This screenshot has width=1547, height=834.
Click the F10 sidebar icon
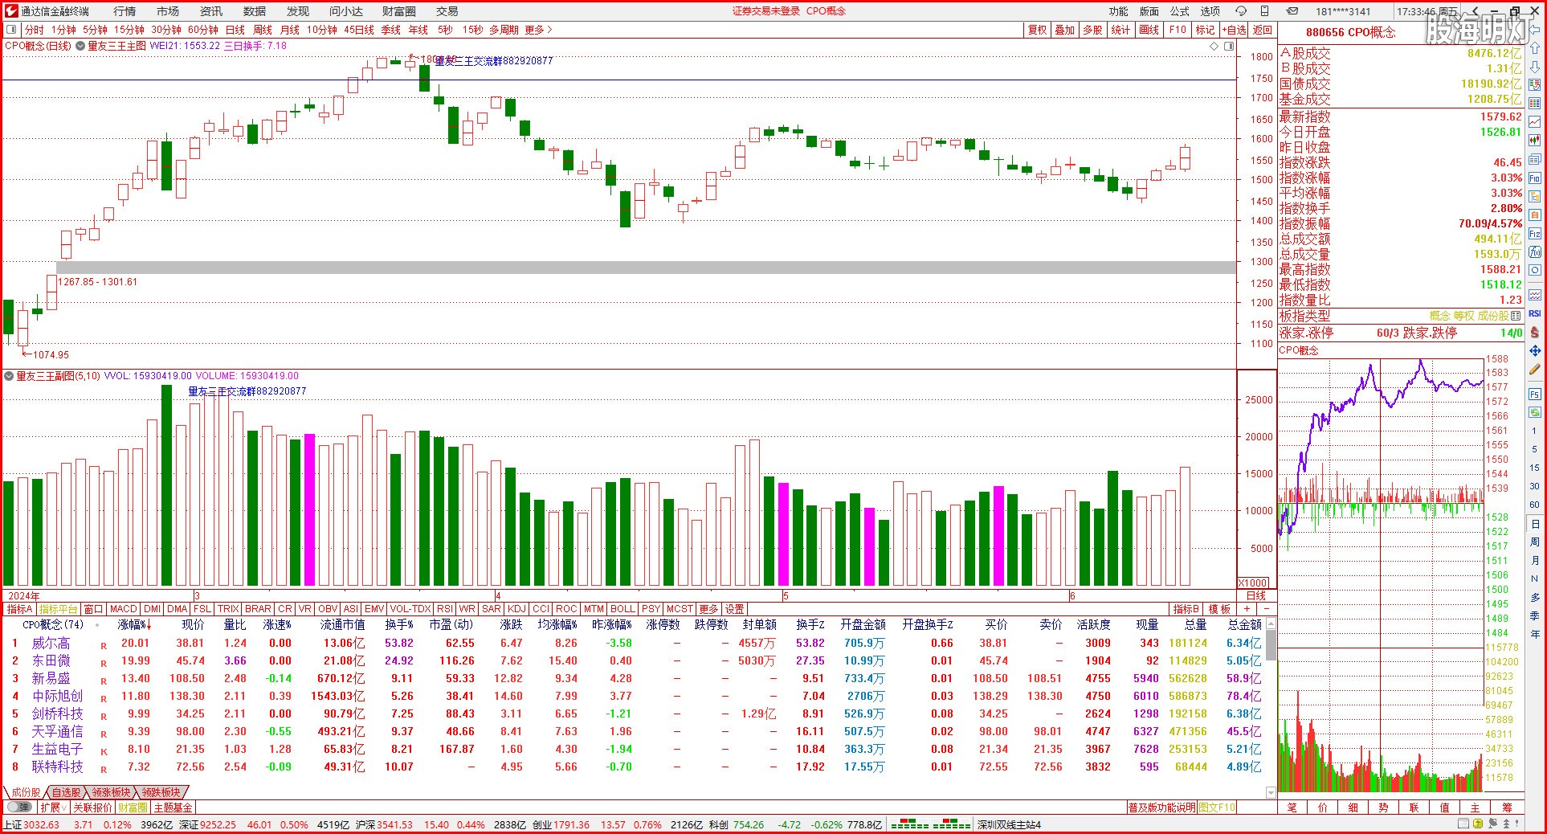1534,178
